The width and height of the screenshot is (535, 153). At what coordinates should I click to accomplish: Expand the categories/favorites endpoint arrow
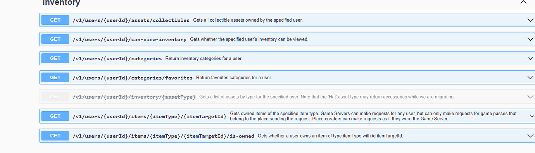click(531, 77)
